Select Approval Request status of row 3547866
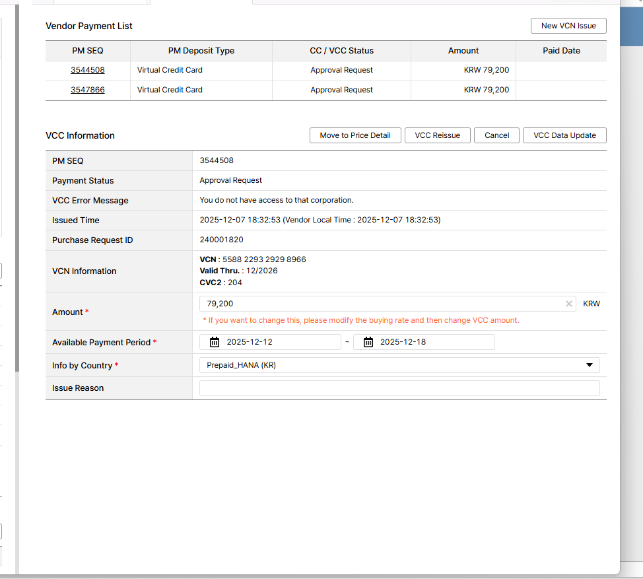 [341, 90]
